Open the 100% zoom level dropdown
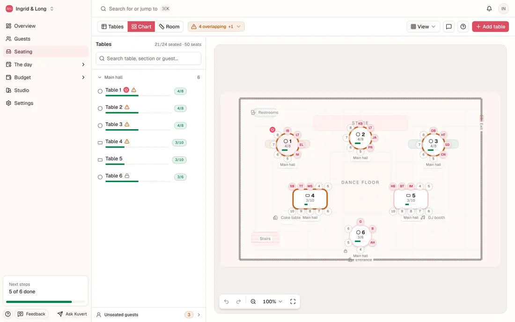Image resolution: width=515 pixels, height=322 pixels. (272, 301)
